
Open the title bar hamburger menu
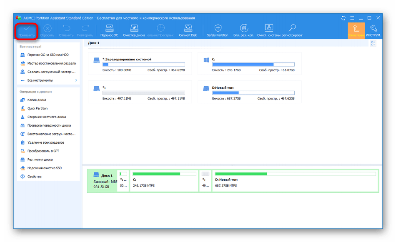pyautogui.click(x=352, y=18)
